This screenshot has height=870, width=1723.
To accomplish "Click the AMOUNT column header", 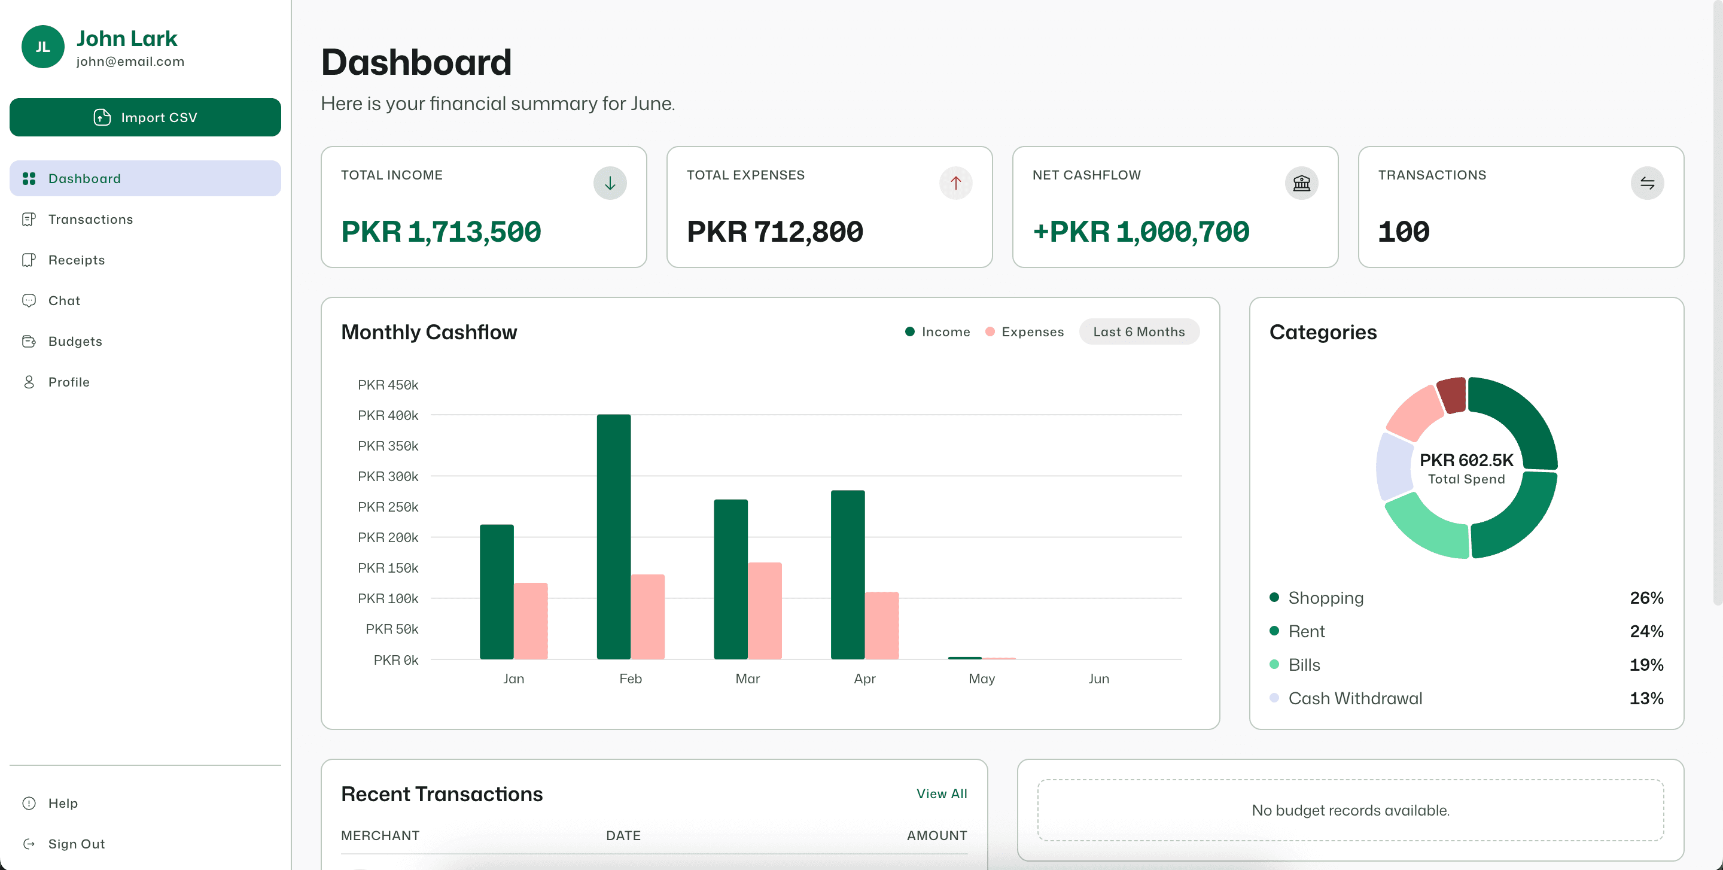I will pos(937,835).
